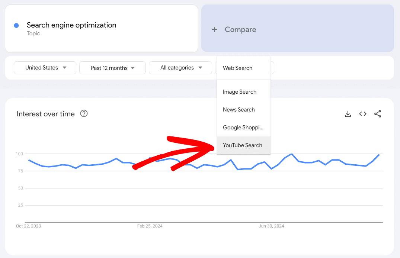The image size is (400, 258).
Task: Open the United States location dropdown
Action: 45,68
